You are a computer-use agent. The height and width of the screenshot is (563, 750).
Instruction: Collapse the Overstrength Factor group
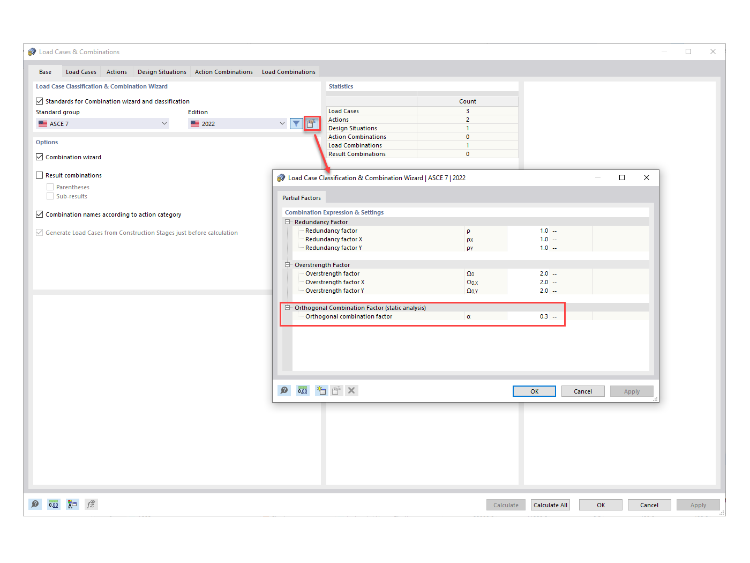coord(288,264)
